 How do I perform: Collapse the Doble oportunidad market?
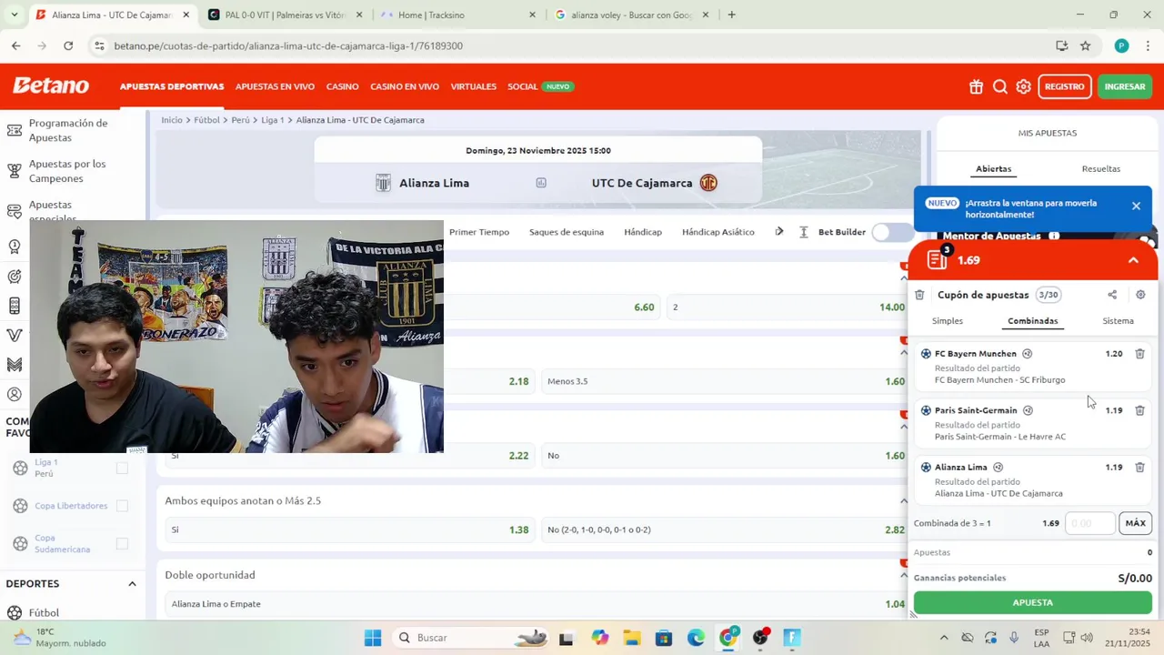click(x=904, y=576)
